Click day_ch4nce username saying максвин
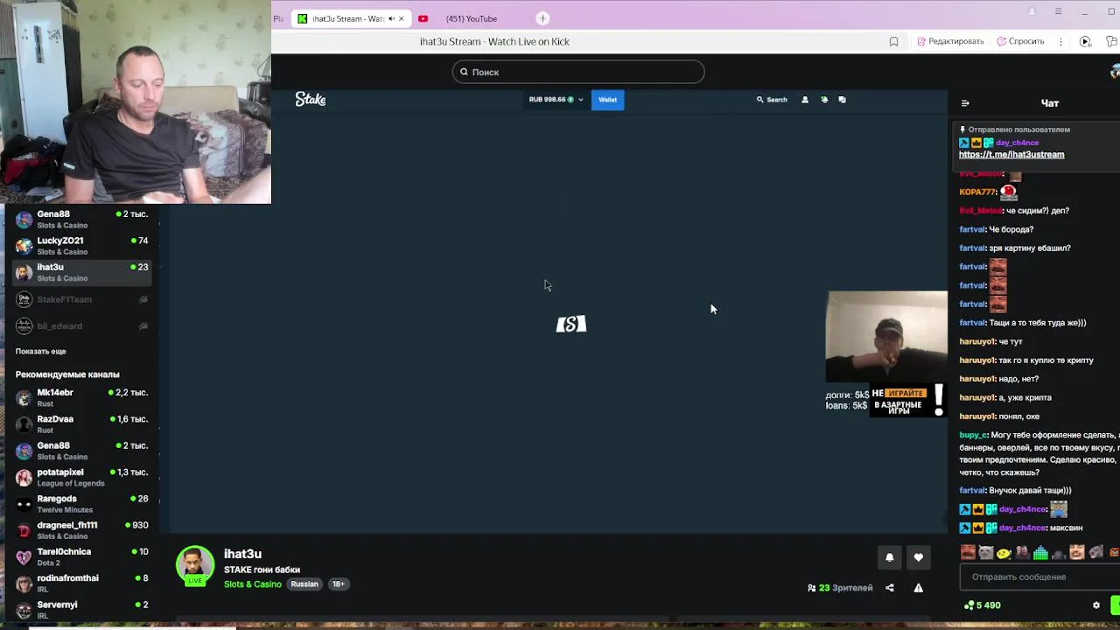The image size is (1120, 630). (x=1023, y=528)
